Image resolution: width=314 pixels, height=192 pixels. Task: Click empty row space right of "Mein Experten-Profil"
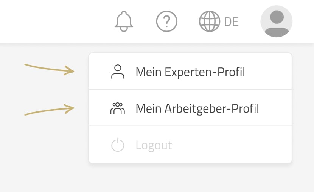click(x=269, y=72)
